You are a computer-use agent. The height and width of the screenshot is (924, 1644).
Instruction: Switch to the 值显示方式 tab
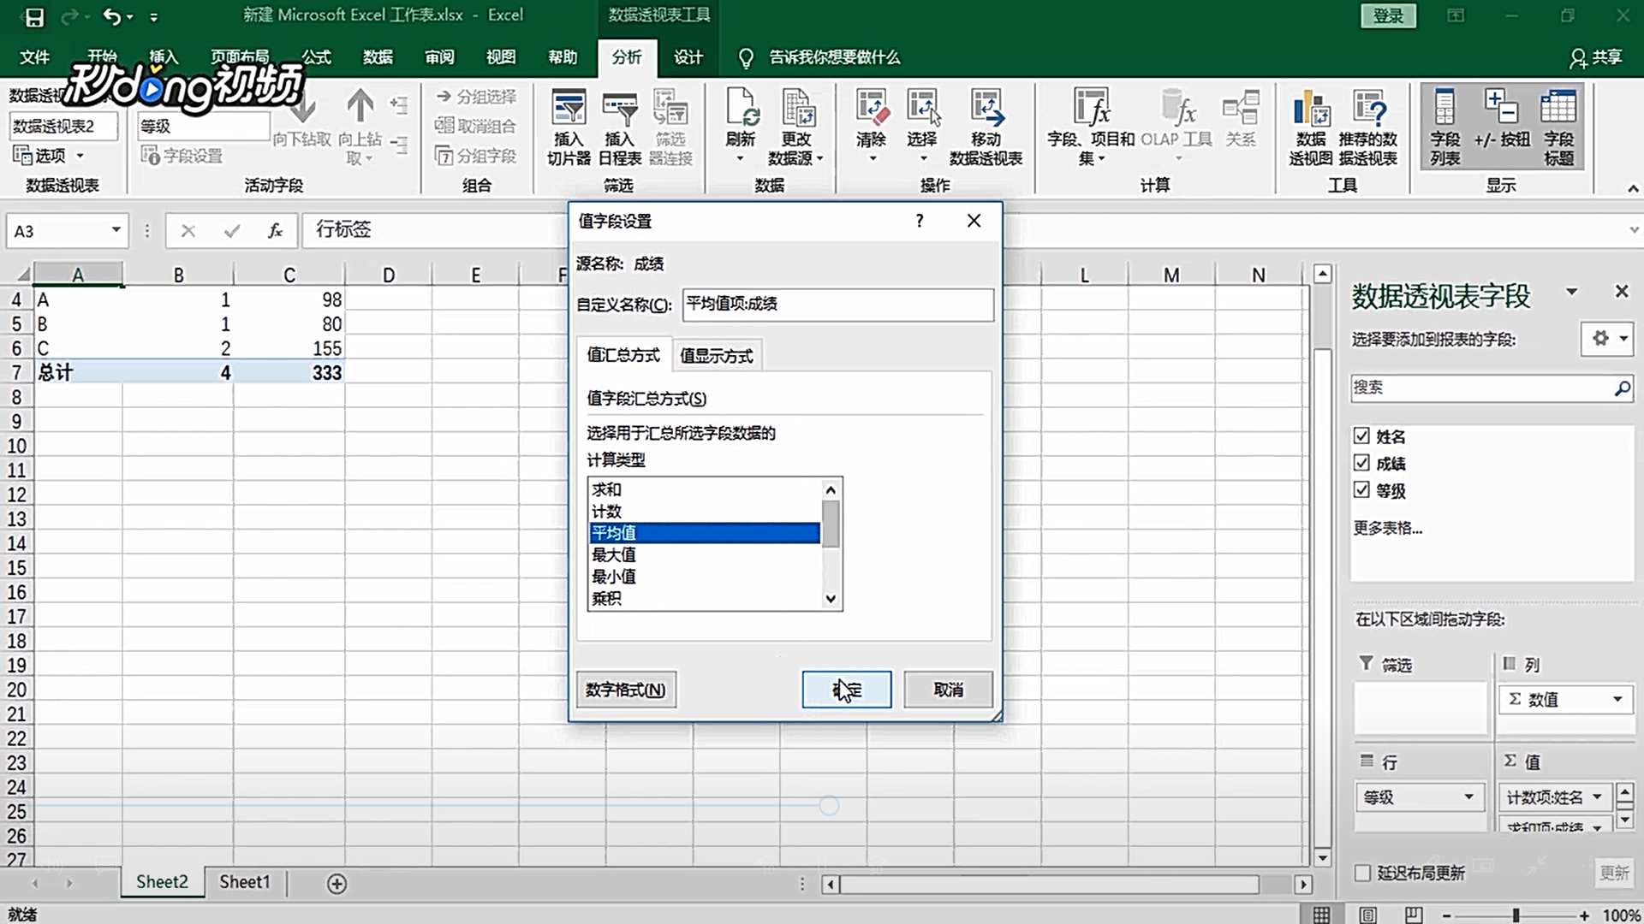717,356
